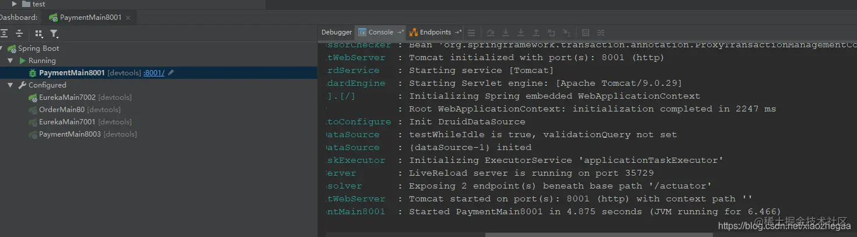The height and width of the screenshot is (237, 857).
Task: Click the '{dataSource-1} inited' log line
Action: [x=470, y=148]
